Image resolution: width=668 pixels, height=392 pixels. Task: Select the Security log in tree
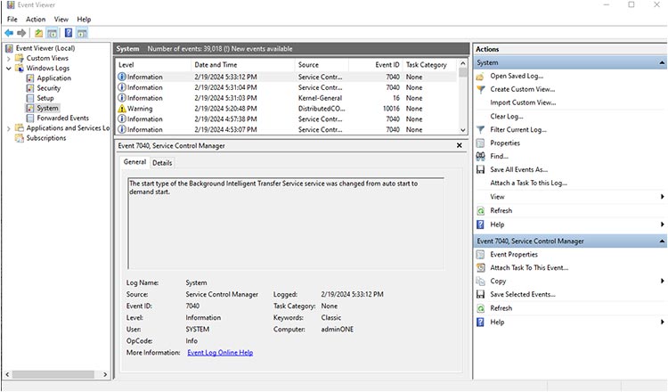click(x=48, y=88)
